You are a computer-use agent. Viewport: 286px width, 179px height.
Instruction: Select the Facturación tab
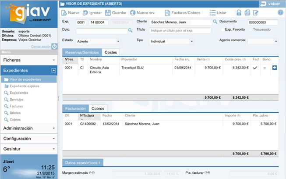tap(75, 108)
